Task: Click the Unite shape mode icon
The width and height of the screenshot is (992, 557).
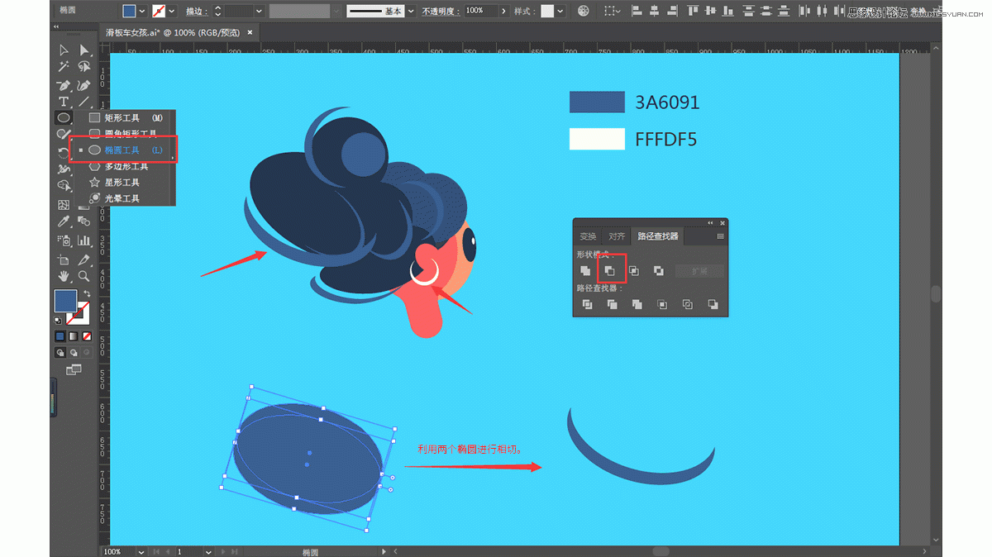Action: 585,271
